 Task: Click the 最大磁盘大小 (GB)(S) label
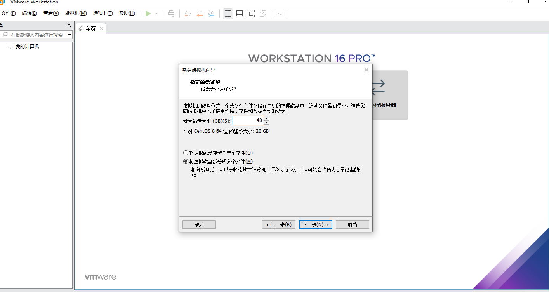pos(207,121)
